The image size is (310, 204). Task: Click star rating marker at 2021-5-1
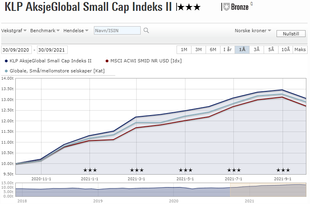click(x=185, y=170)
